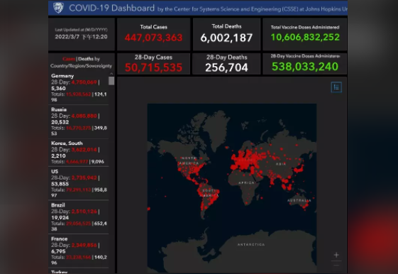
Task: Click the Johns Hopkins shield logo
Action: coord(58,8)
